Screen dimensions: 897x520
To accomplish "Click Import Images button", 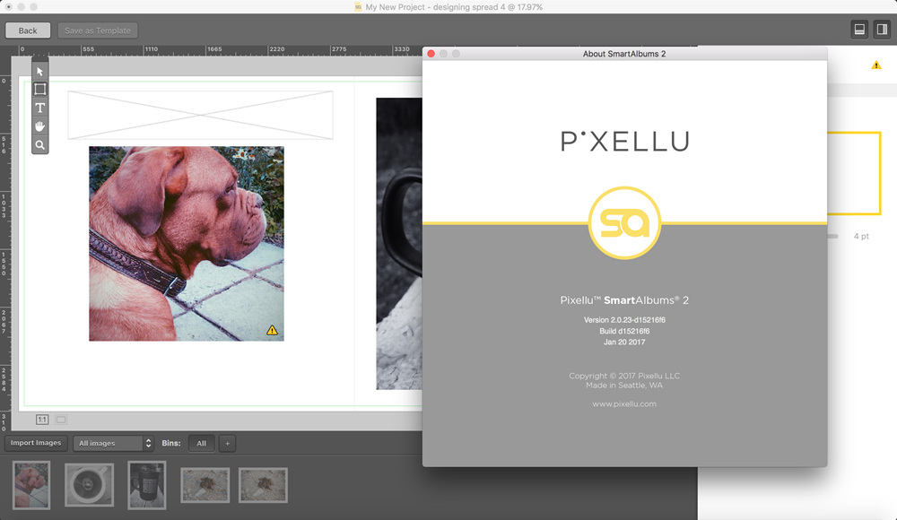I will pos(36,443).
